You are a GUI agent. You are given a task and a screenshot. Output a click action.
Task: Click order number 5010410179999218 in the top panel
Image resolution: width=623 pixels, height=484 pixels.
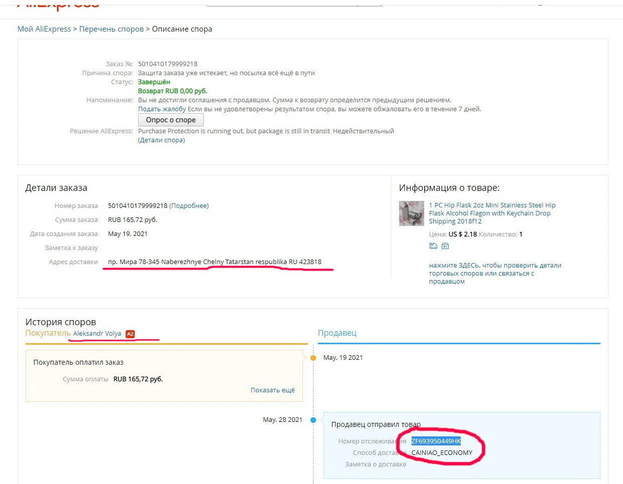pos(168,64)
